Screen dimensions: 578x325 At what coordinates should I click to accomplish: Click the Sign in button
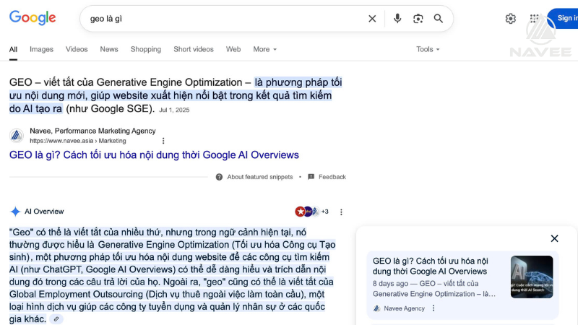click(x=563, y=18)
